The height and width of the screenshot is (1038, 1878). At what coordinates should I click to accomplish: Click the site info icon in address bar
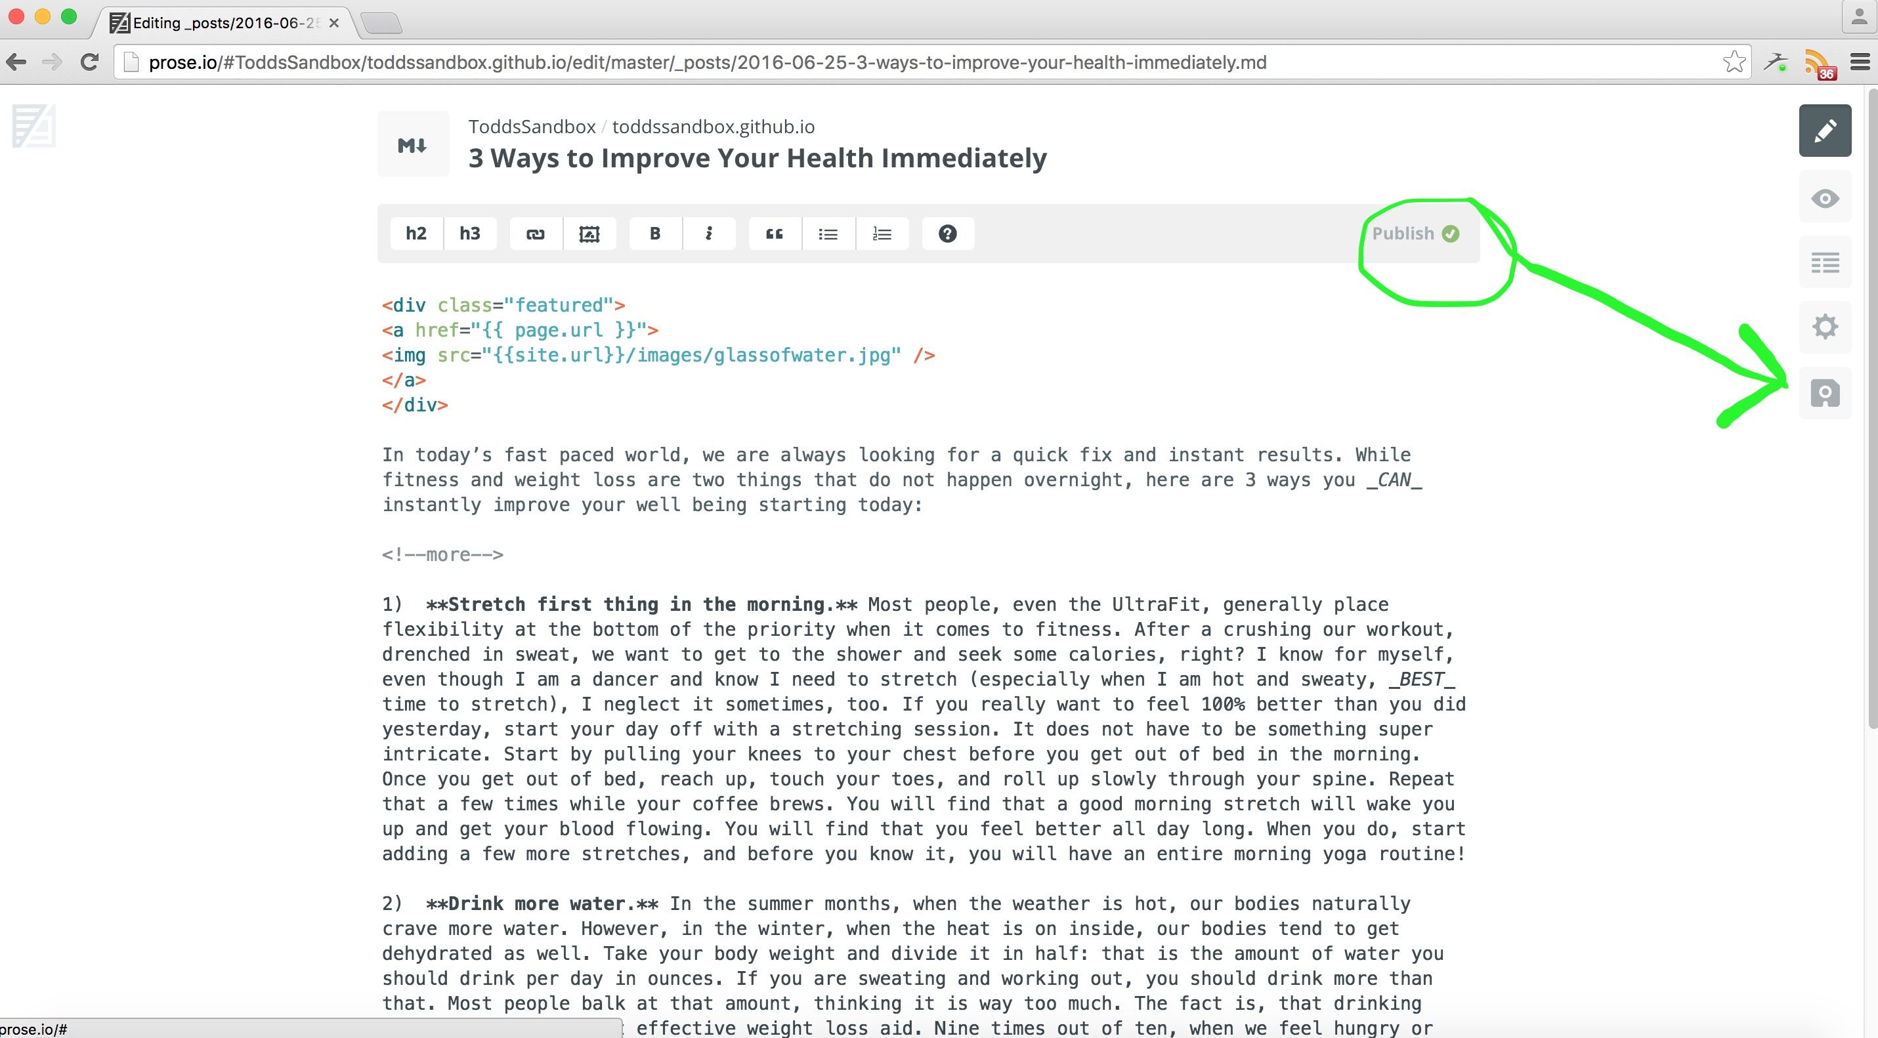coord(131,63)
